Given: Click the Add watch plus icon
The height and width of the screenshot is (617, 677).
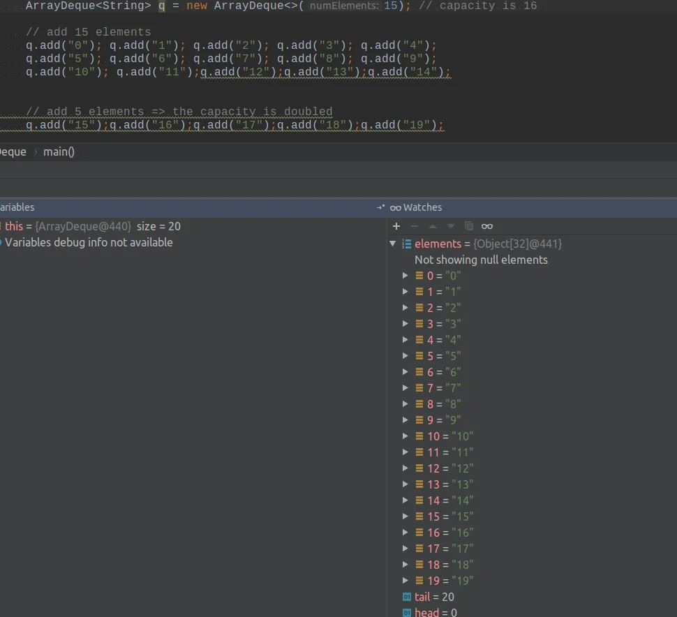Looking at the screenshot, I should (x=396, y=226).
